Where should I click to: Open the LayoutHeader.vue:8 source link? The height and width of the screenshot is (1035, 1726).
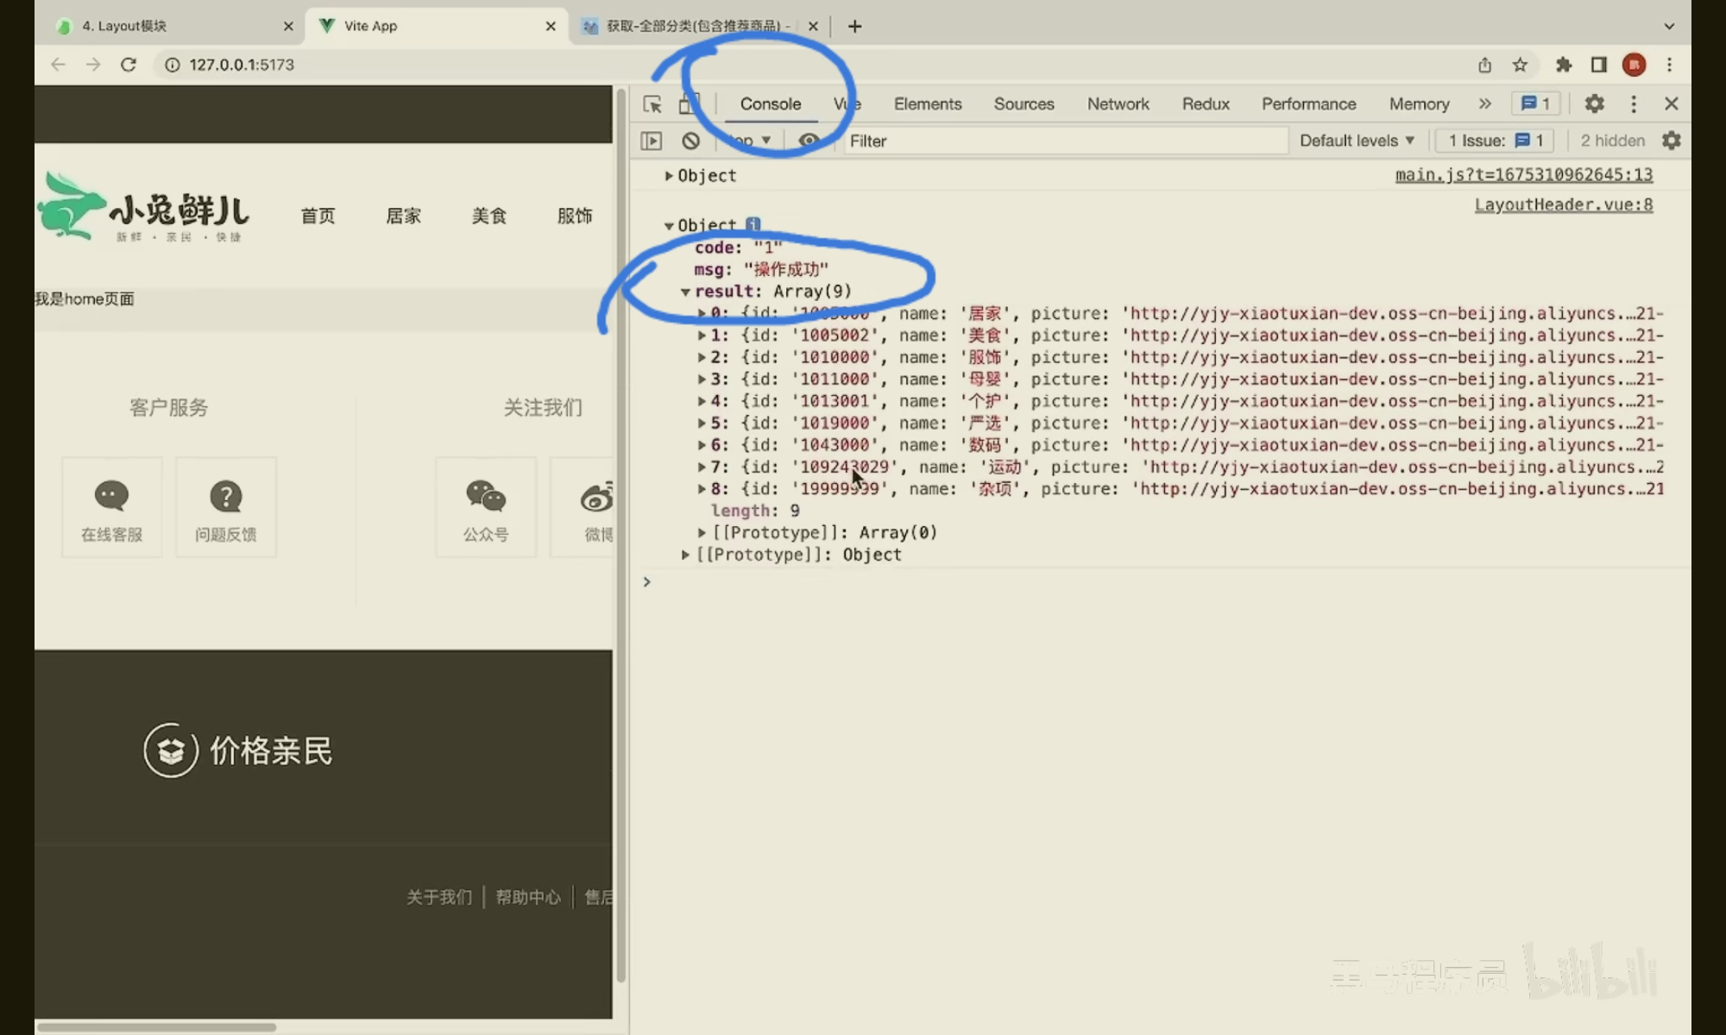[x=1563, y=204]
